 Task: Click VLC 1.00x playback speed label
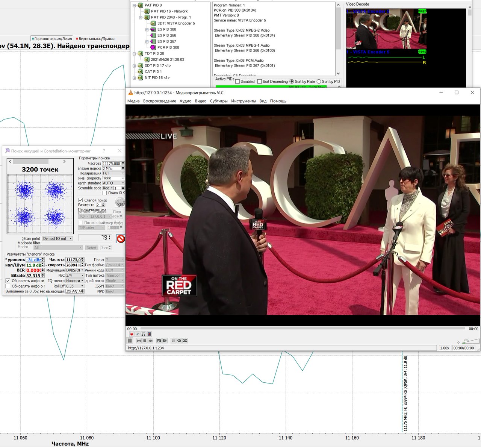click(445, 348)
